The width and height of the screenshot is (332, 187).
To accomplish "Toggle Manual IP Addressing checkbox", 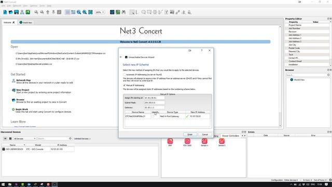I will pos(125,85).
